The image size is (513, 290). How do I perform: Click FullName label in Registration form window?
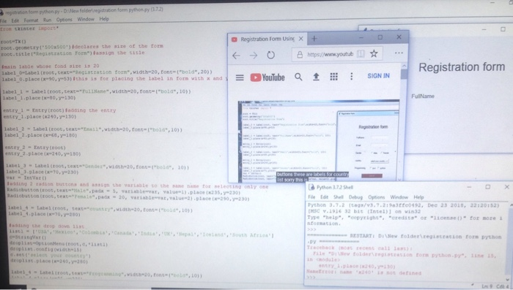(423, 96)
